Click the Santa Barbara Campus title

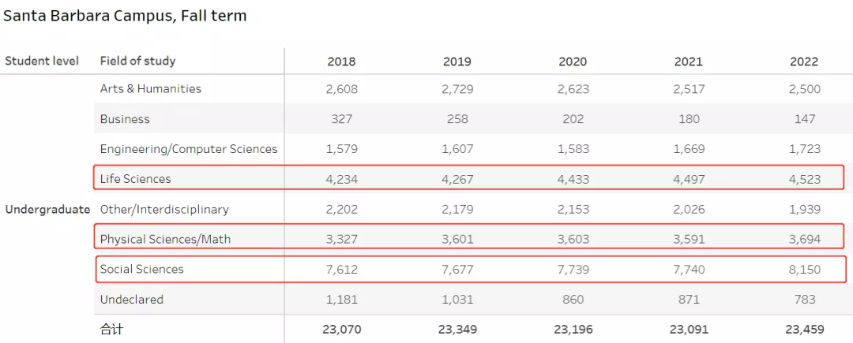click(125, 16)
